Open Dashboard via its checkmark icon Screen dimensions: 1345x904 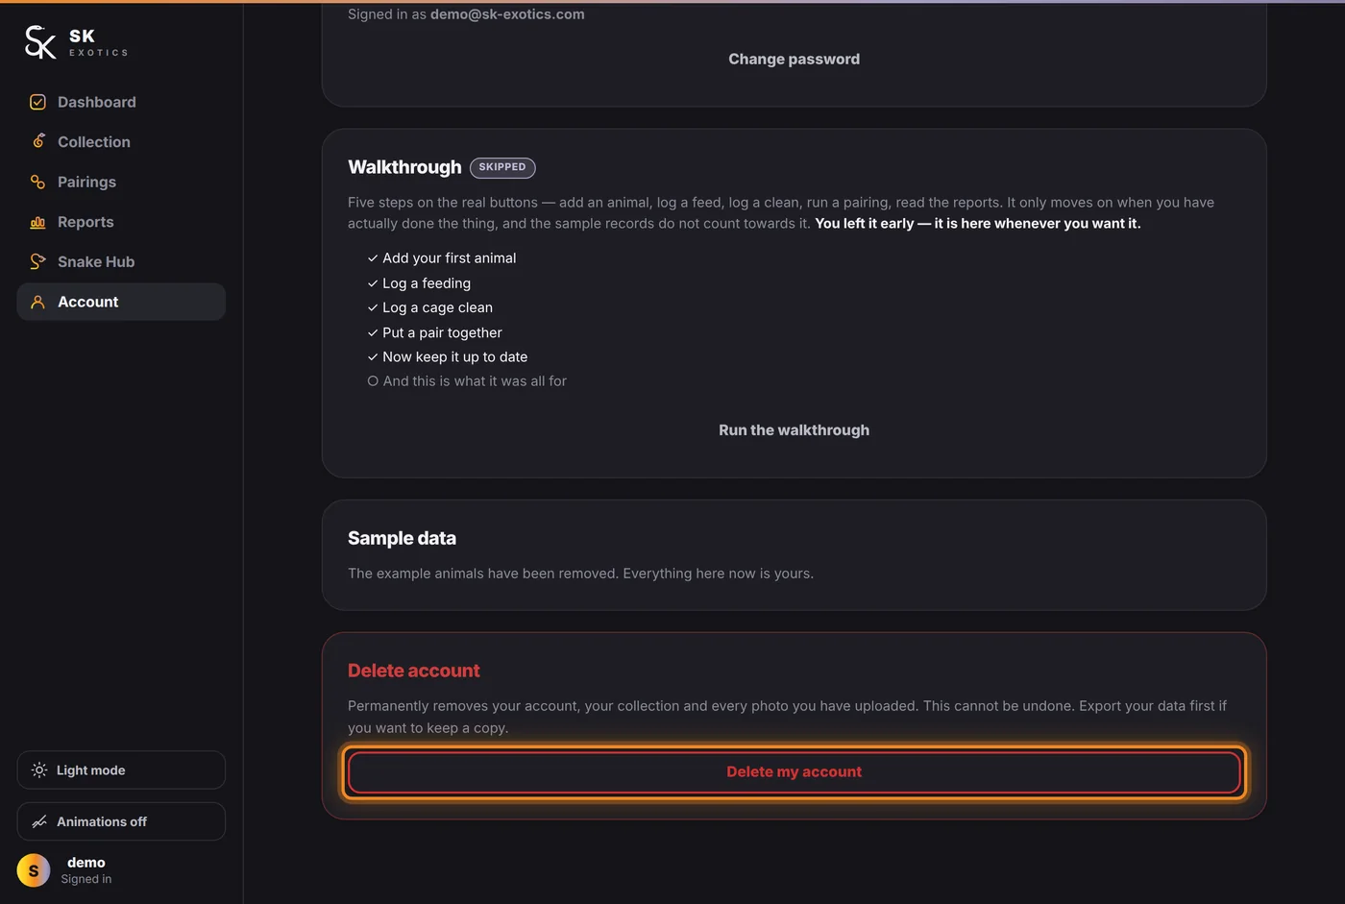click(x=37, y=102)
